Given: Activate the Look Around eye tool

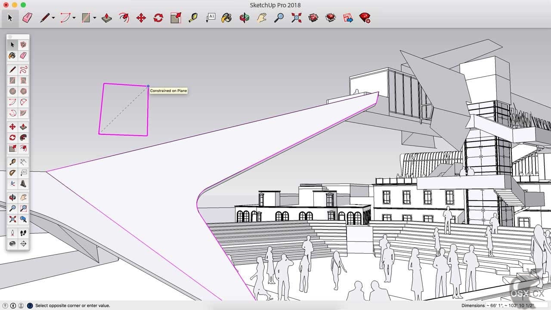Looking at the screenshot, I should point(12,244).
